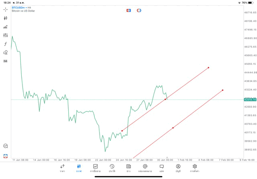
Task: Go to the ประวัติ (History) tab
Action: click(112, 168)
